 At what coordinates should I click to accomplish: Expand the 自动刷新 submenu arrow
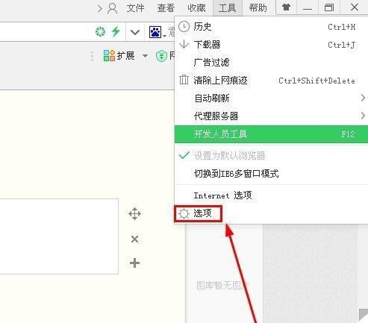tap(363, 98)
